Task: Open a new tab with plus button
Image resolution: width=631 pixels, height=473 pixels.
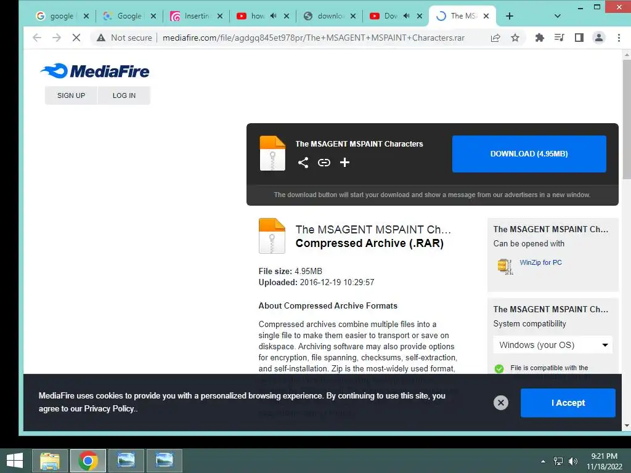Action: click(x=510, y=16)
